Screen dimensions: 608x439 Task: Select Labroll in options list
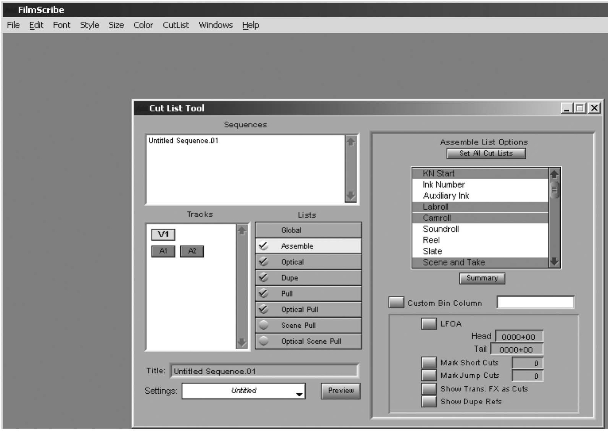480,207
